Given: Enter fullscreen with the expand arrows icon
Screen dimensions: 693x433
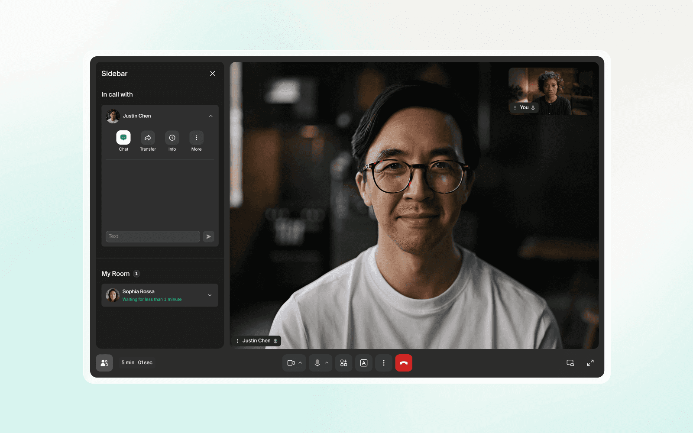Looking at the screenshot, I should pyautogui.click(x=590, y=363).
